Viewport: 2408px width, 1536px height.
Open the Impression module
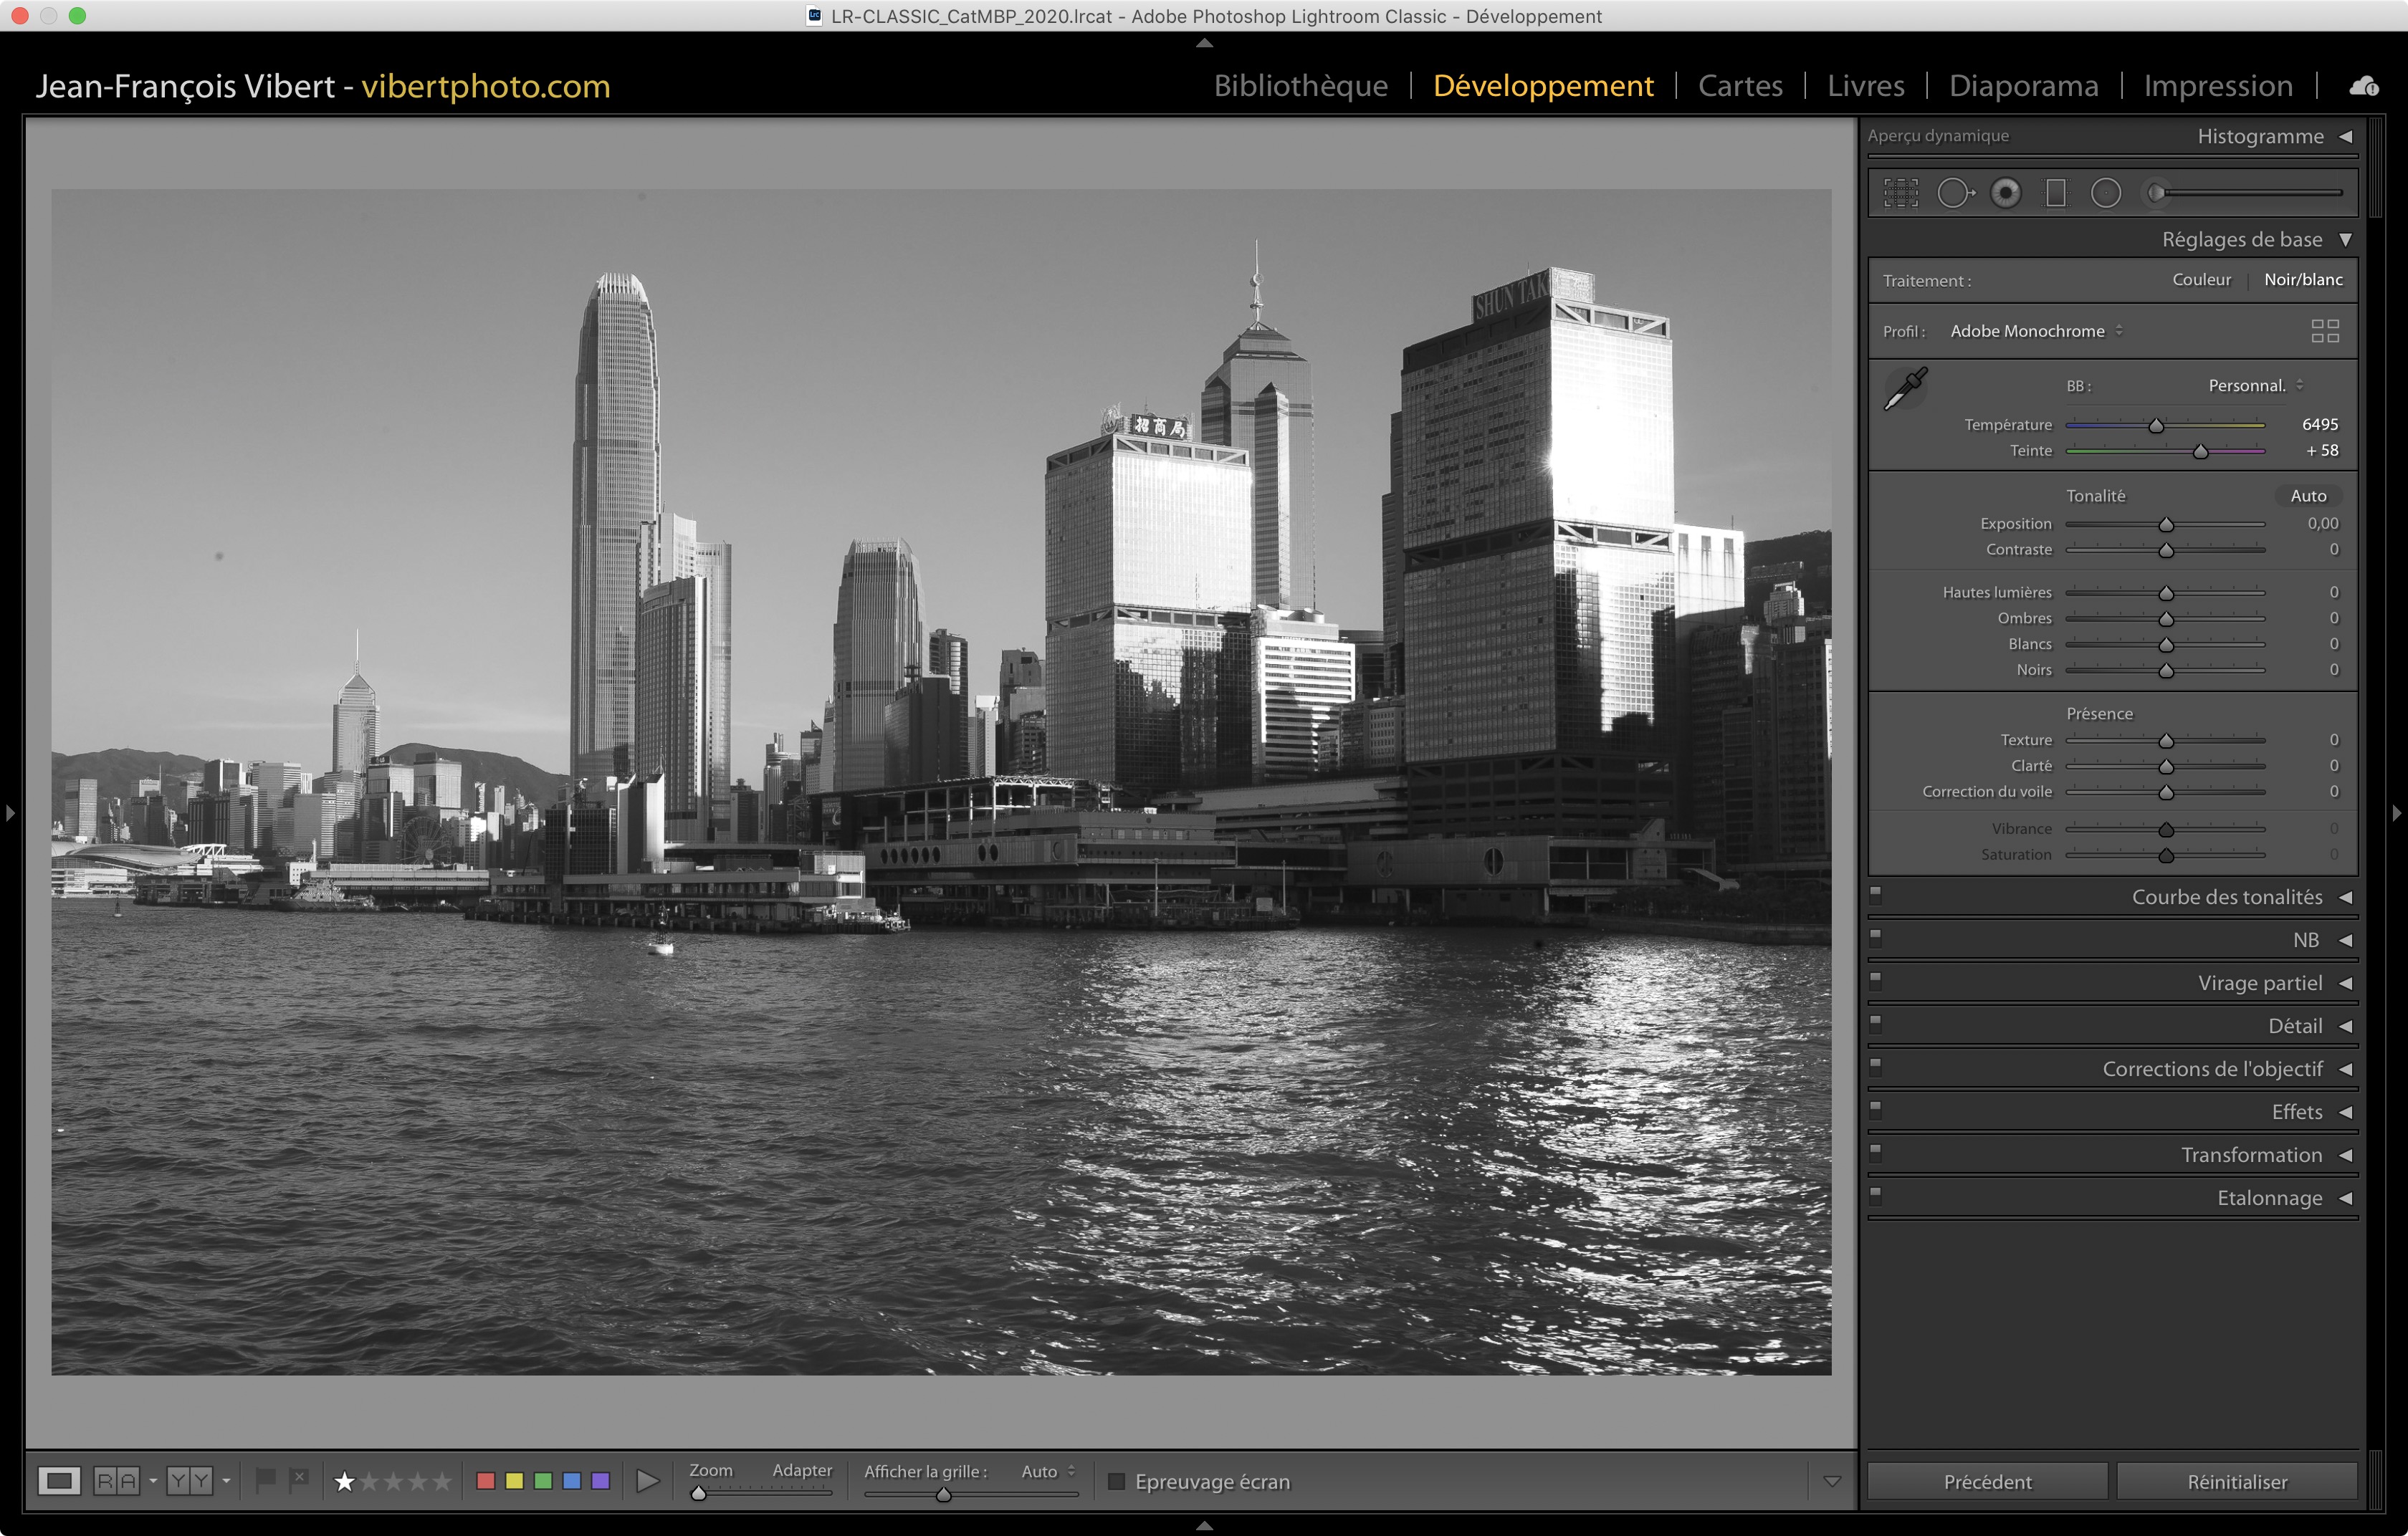click(2217, 86)
